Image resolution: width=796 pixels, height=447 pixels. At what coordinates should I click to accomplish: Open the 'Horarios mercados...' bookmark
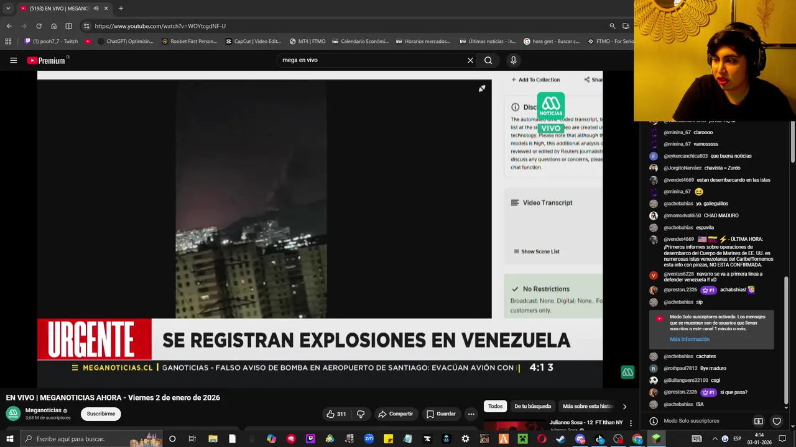[423, 42]
